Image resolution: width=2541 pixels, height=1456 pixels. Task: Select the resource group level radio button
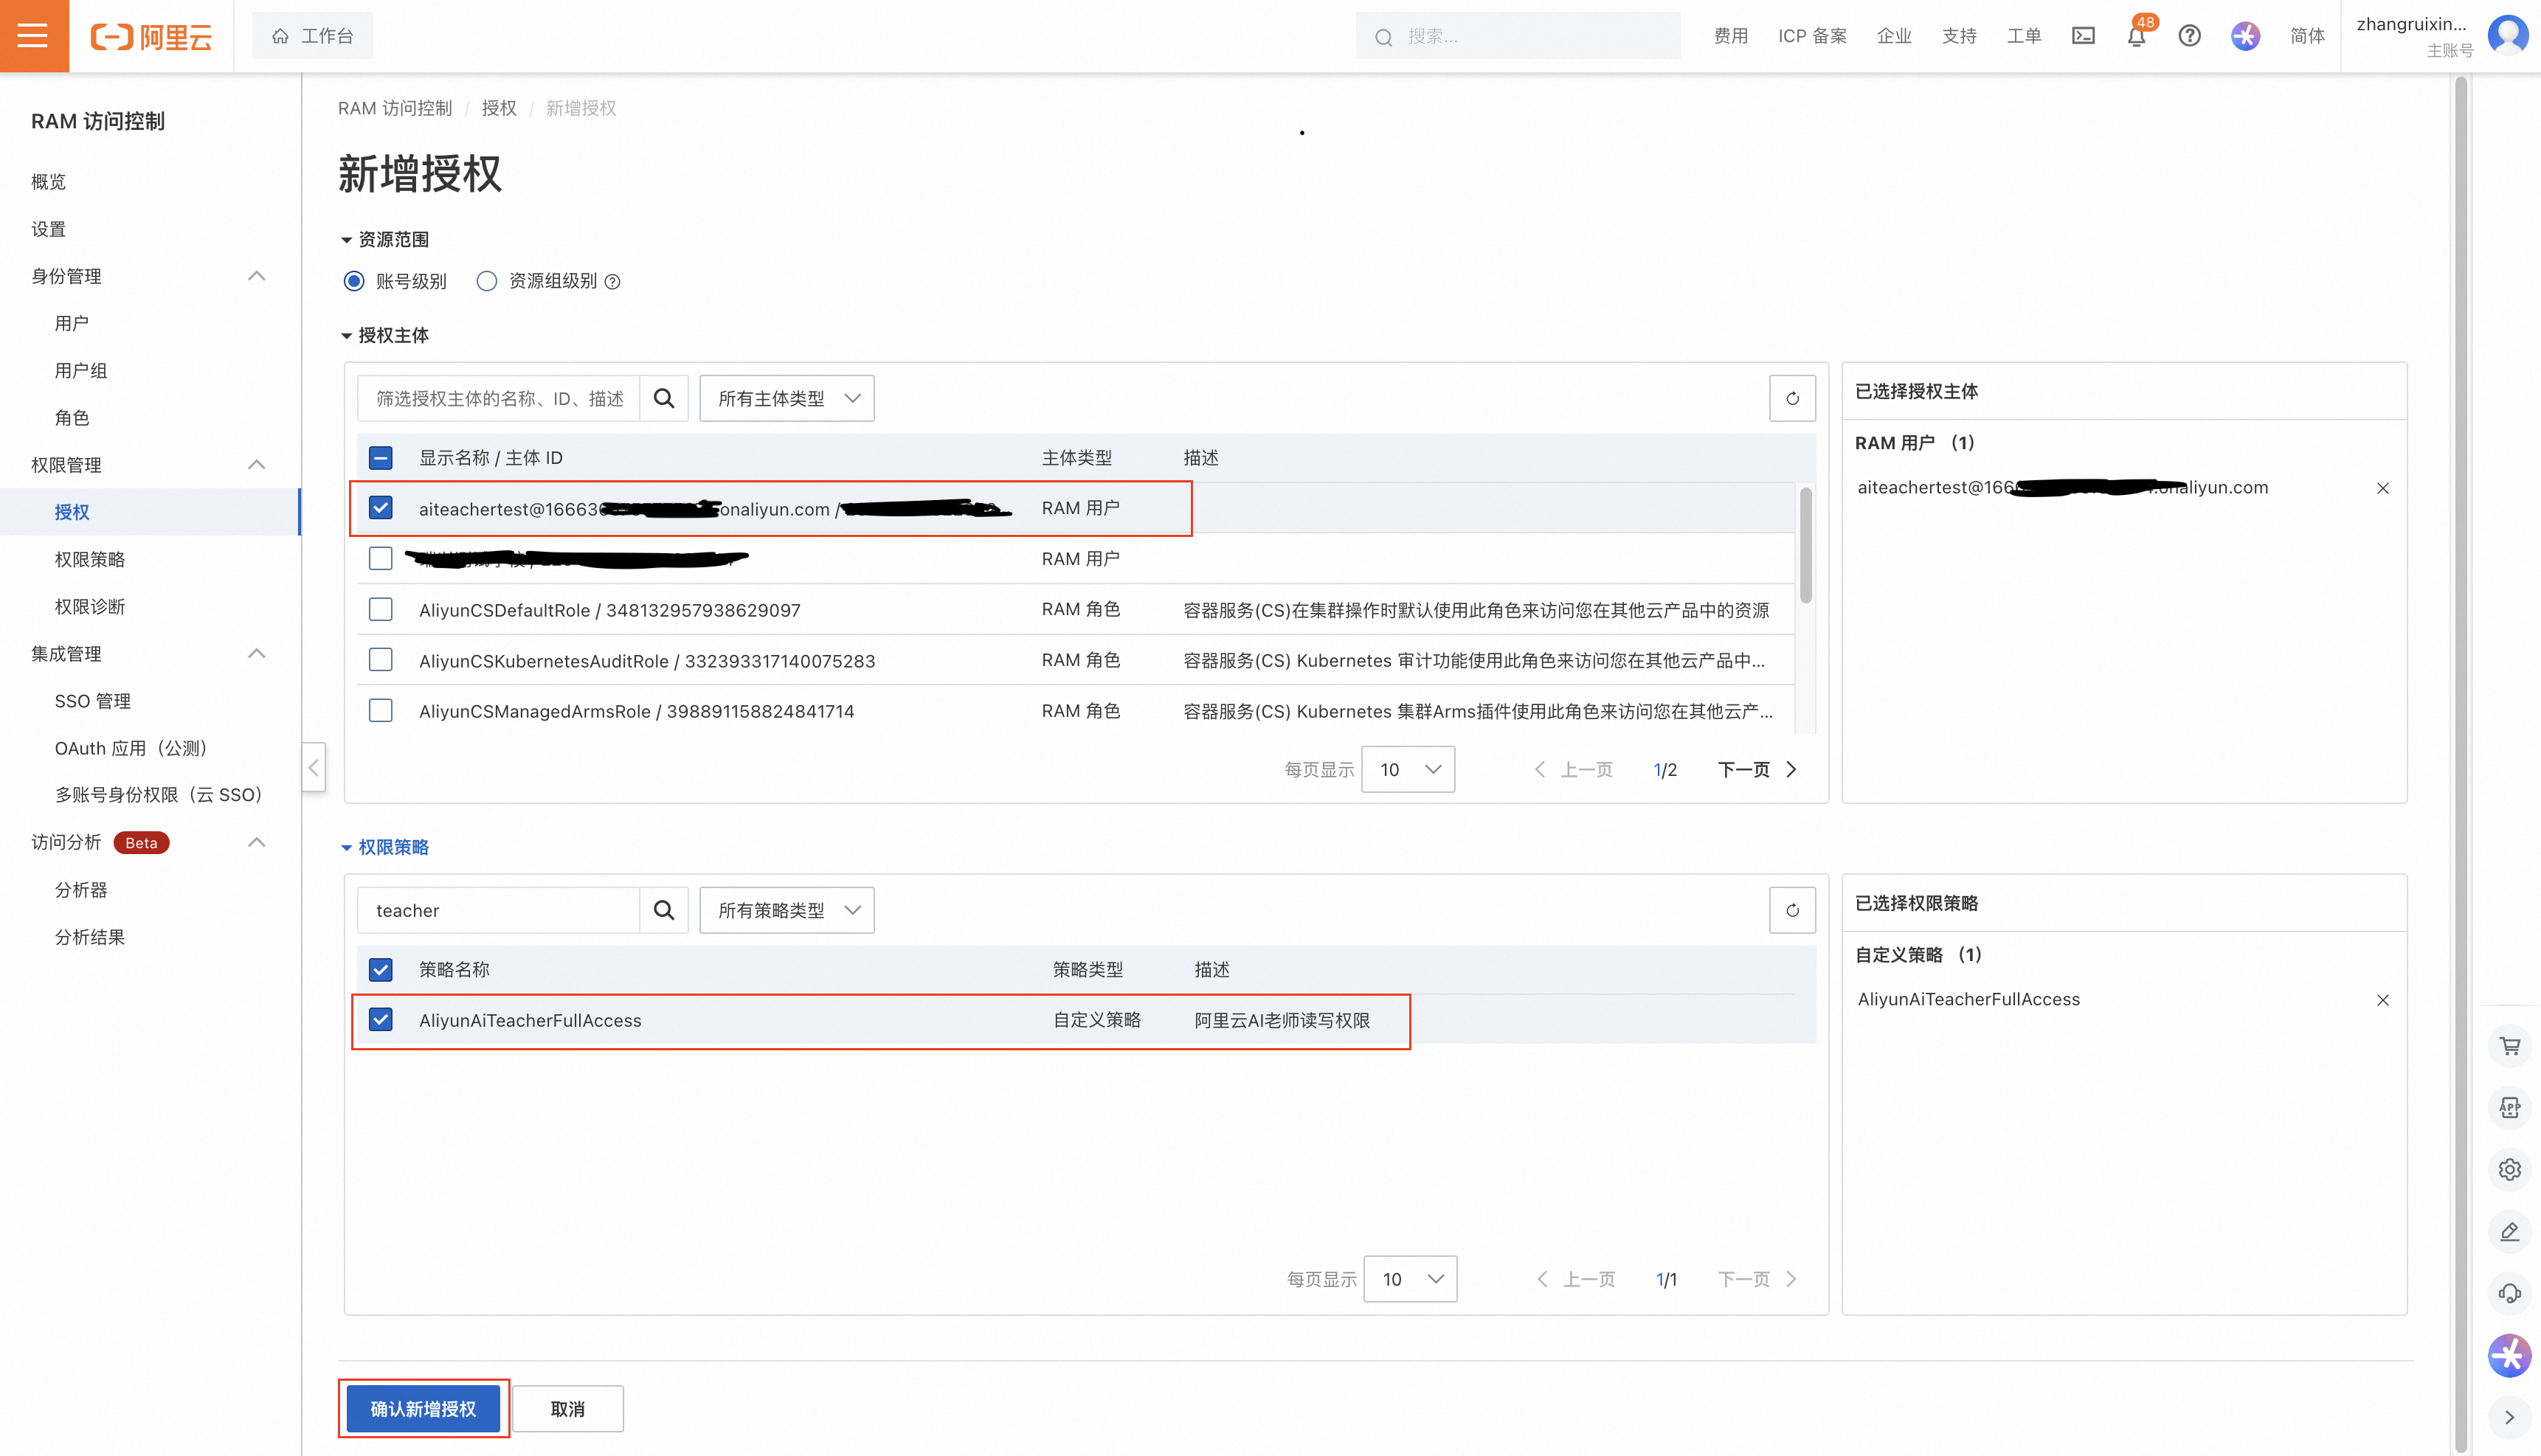pos(487,281)
